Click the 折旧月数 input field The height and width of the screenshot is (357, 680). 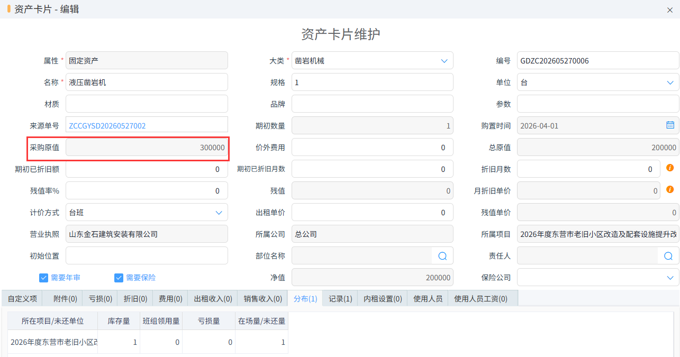click(588, 169)
